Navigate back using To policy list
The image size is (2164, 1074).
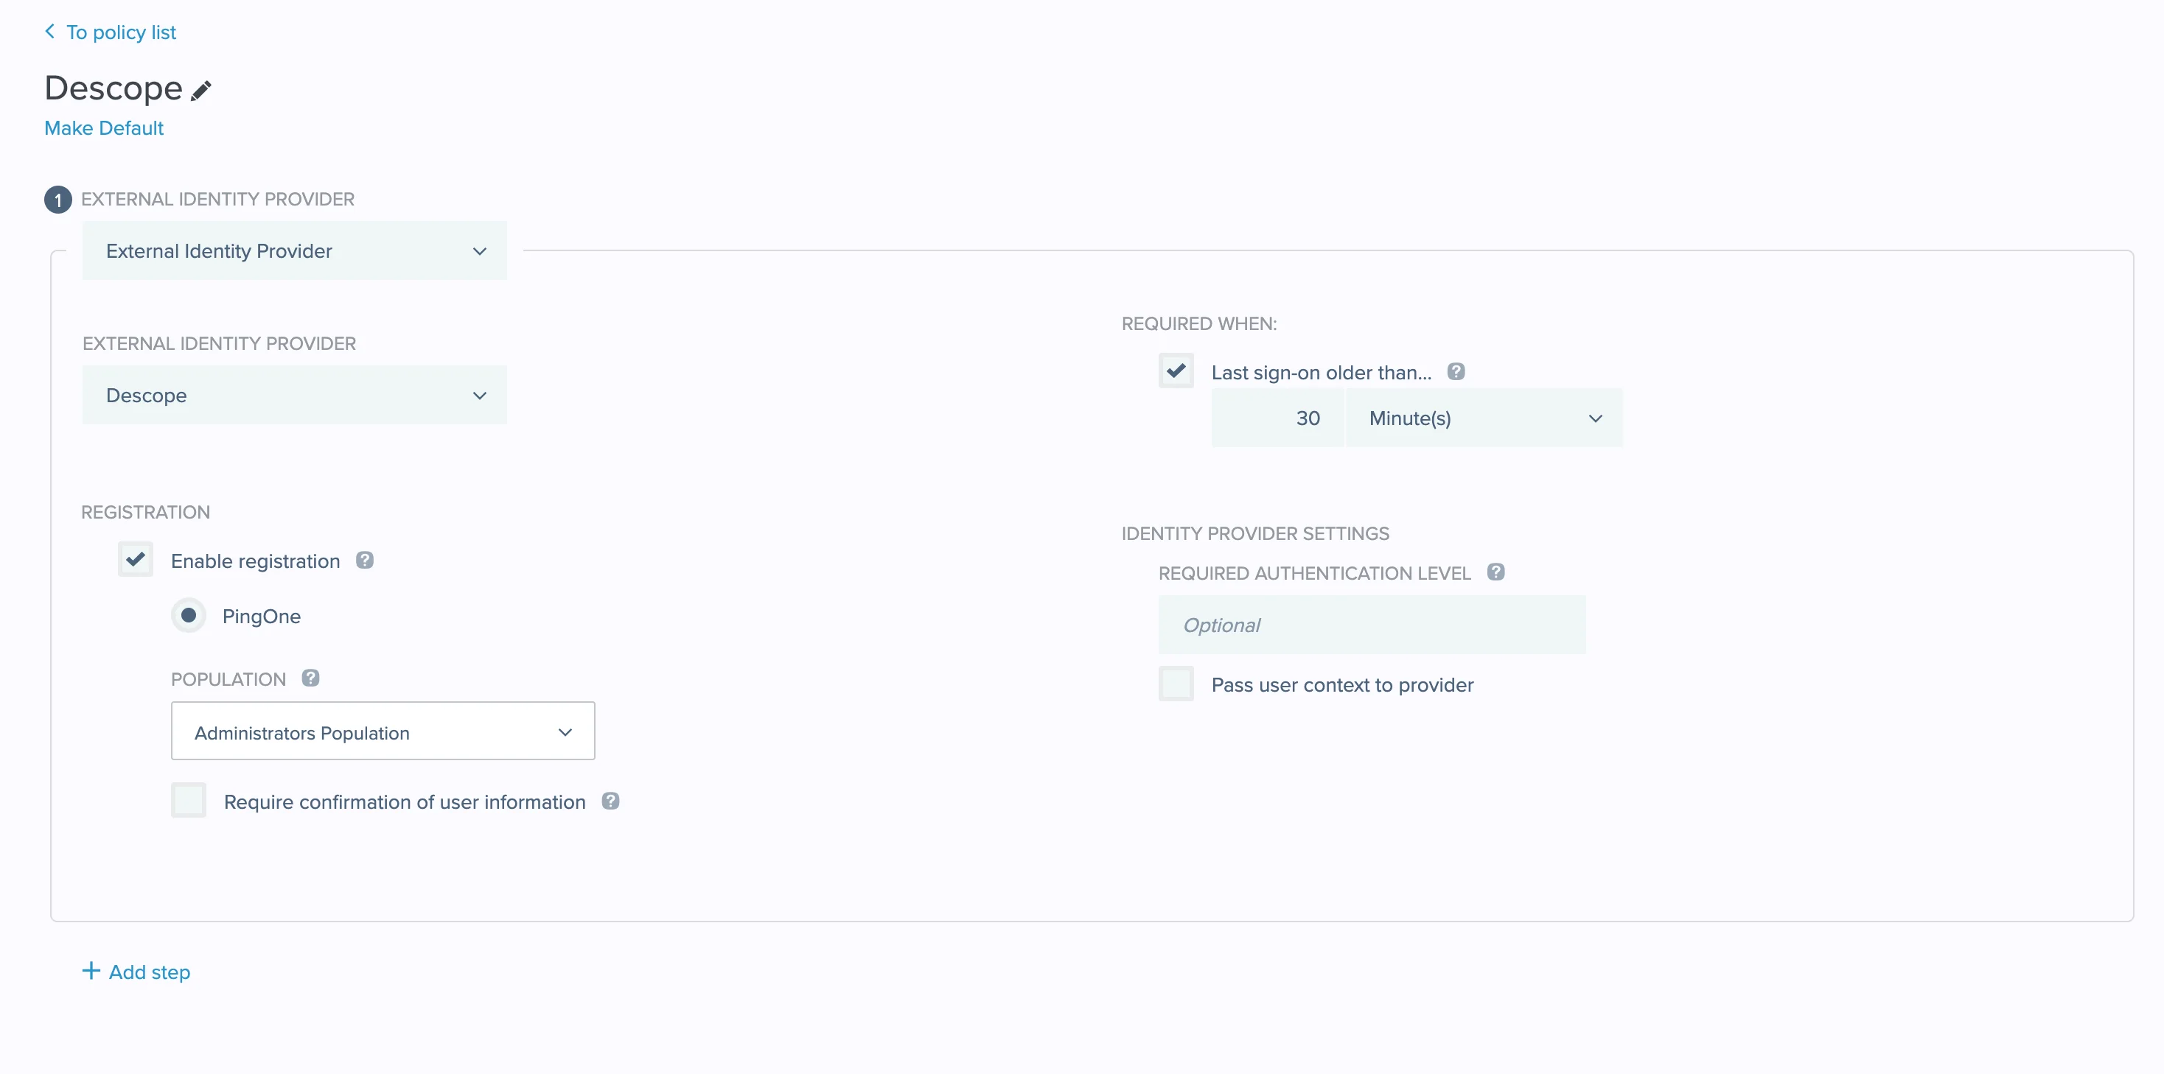pos(122,32)
